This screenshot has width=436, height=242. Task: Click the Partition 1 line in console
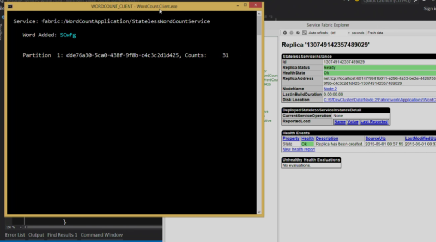(x=125, y=55)
